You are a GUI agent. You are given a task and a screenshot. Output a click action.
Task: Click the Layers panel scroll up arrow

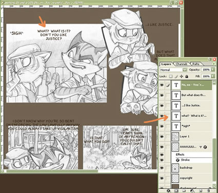pyautogui.click(x=214, y=82)
